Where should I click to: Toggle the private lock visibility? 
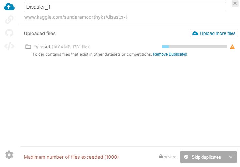pos(168,157)
